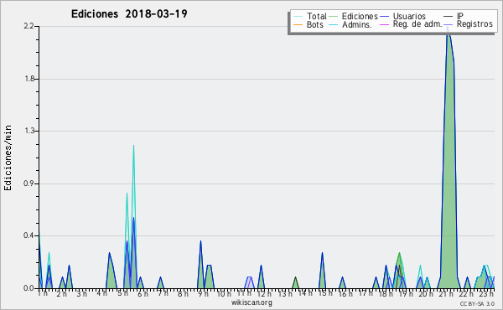Click the 1.3 y-axis value
503x310 pixels.
pyautogui.click(x=29, y=131)
